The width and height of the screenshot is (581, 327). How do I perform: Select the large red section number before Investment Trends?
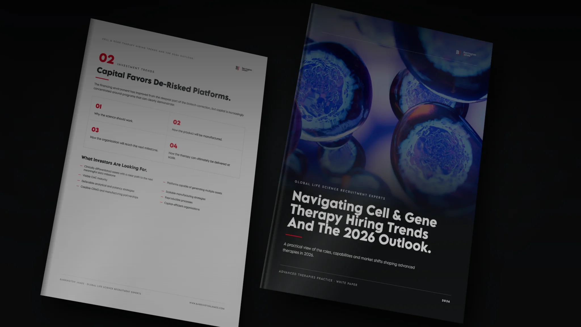pos(107,58)
